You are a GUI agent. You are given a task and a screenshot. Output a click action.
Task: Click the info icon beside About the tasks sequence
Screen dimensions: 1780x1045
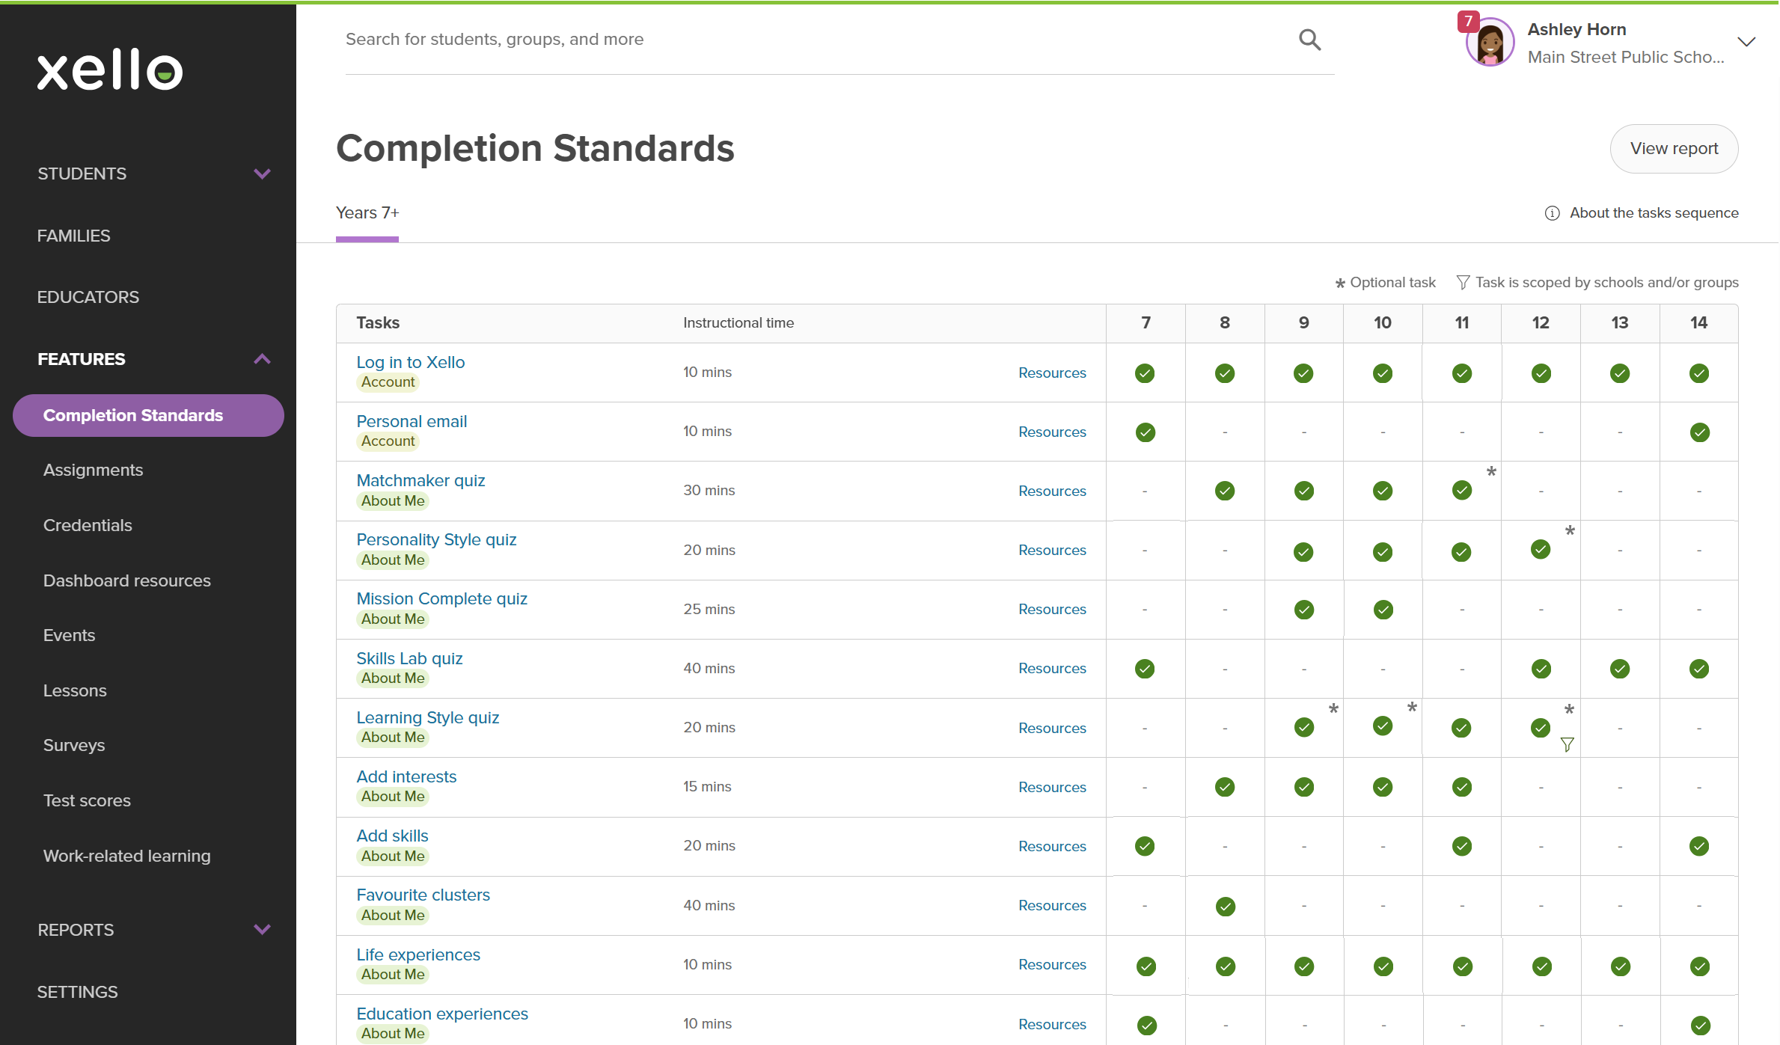pyautogui.click(x=1552, y=213)
